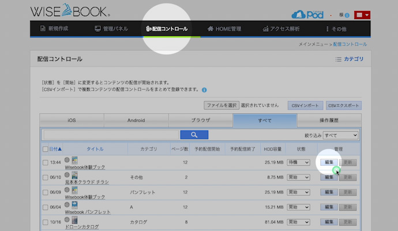The height and width of the screenshot is (231, 398).
Task: Click globe icon in 10/16 row
Action: click(67, 219)
